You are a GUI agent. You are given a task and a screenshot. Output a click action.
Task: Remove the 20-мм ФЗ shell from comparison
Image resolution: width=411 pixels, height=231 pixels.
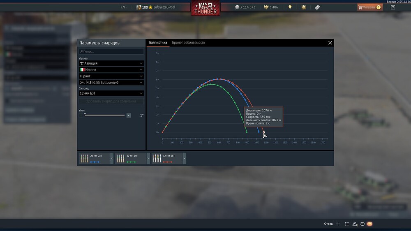point(148,158)
